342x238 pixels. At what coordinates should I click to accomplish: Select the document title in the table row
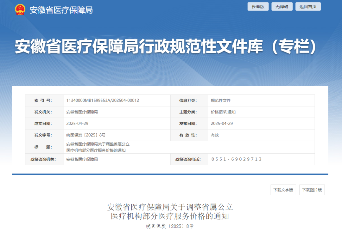(x=98, y=147)
